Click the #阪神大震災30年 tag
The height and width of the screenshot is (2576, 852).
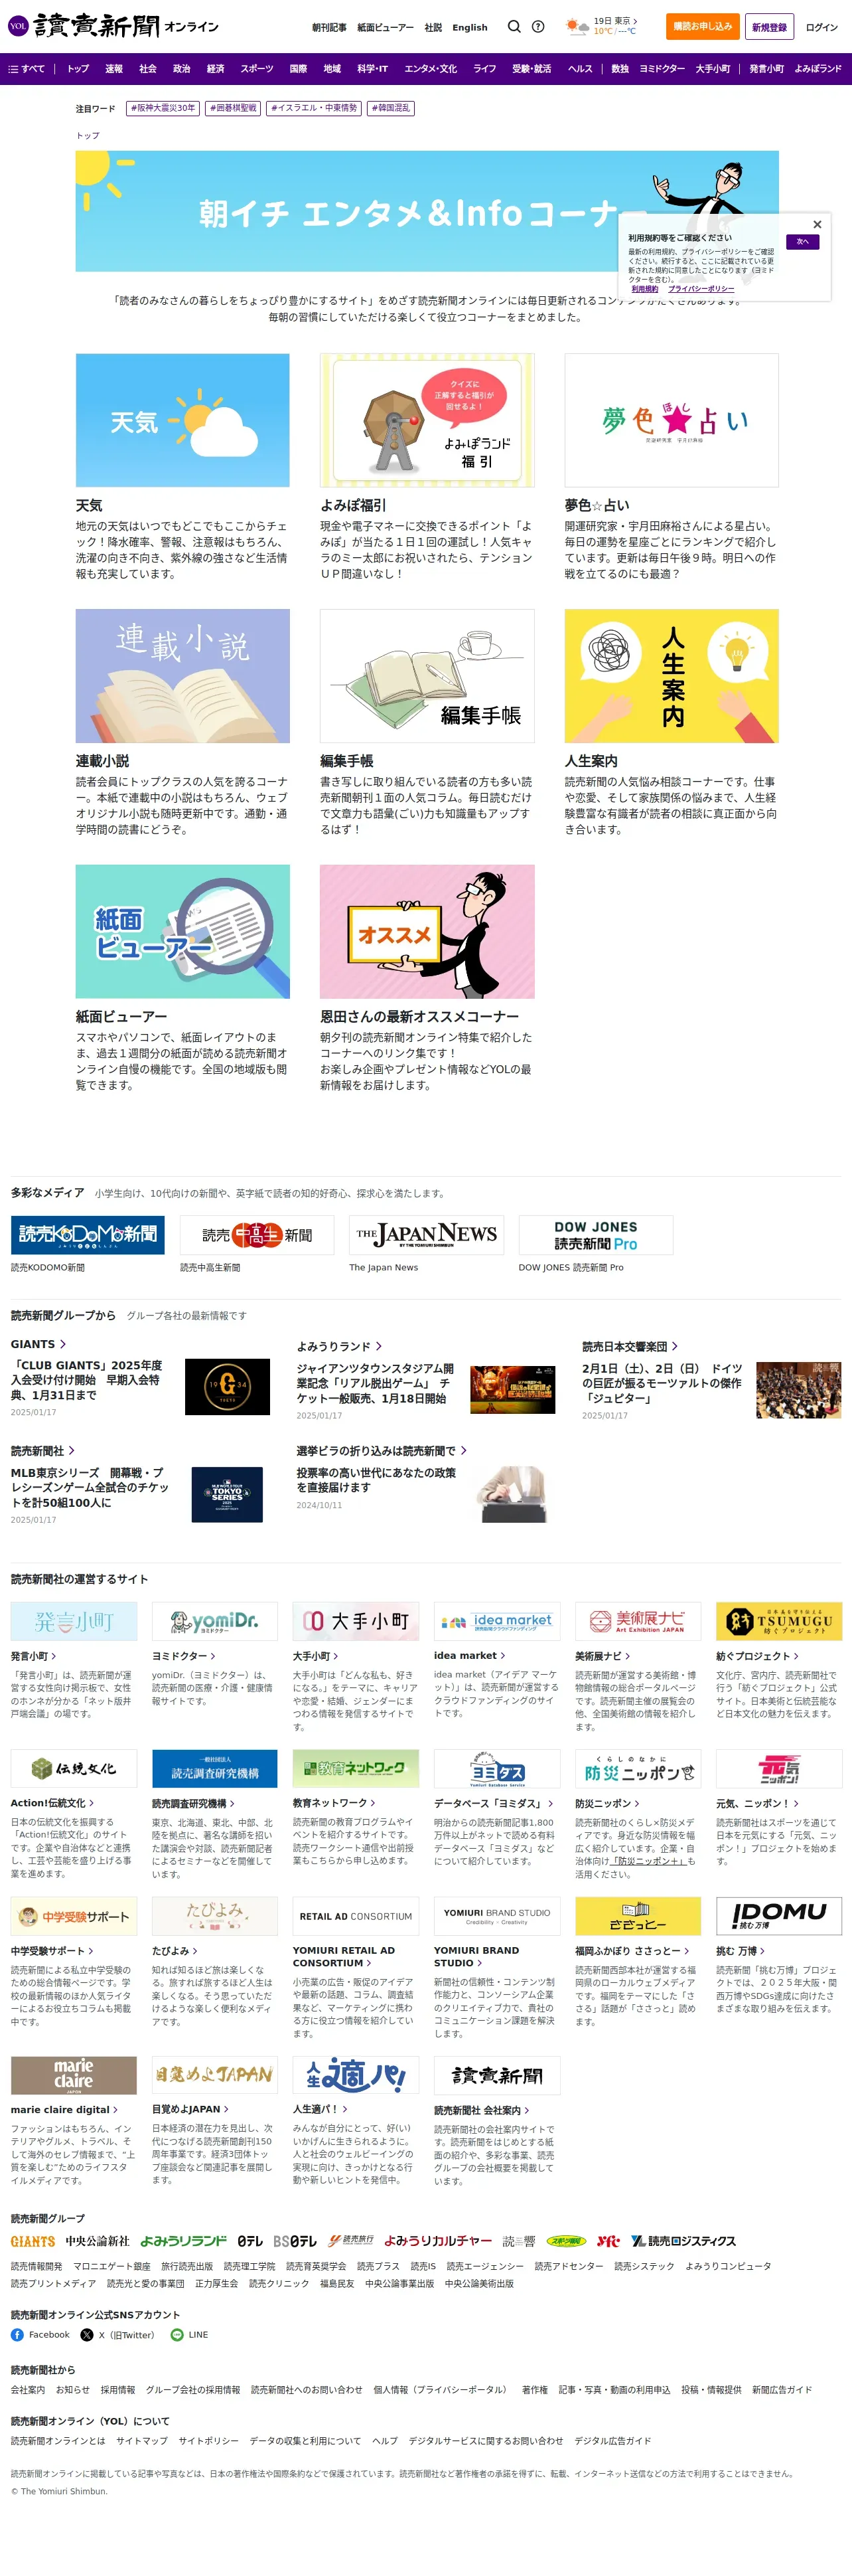163,108
